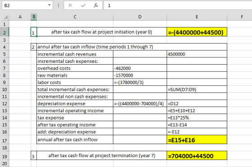Click the Select All corner triangle
This screenshot has width=252, height=167.
pyautogui.click(x=5, y=17)
